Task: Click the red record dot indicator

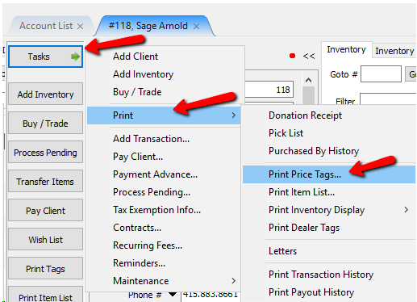Action: point(292,56)
